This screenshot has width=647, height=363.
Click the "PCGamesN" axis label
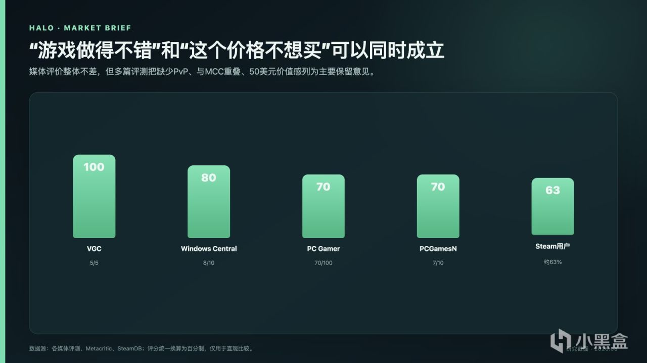(438, 249)
